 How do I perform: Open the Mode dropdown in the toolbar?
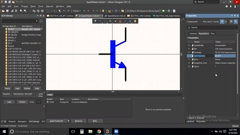(76, 11)
